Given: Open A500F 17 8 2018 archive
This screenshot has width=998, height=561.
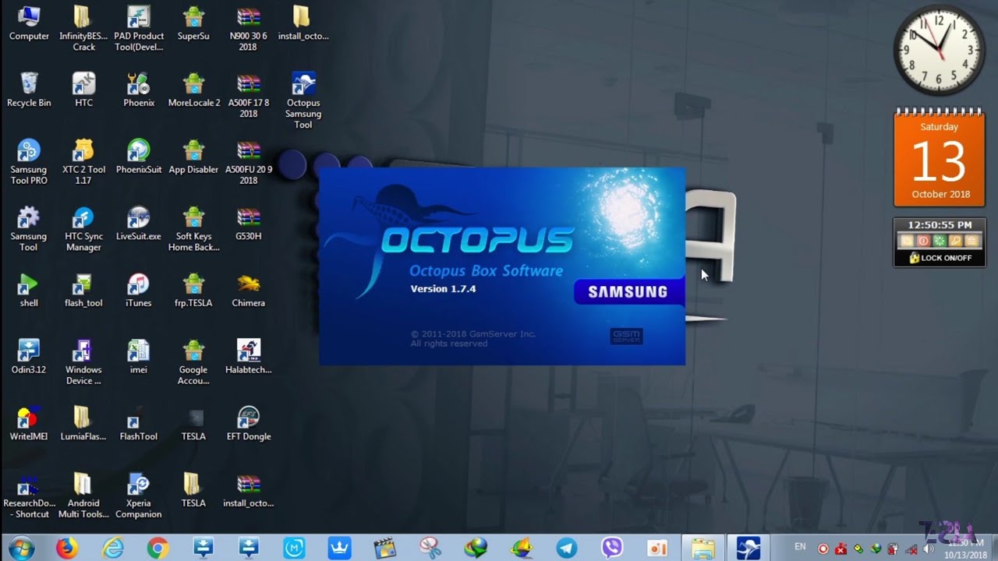Looking at the screenshot, I should pyautogui.click(x=248, y=94).
